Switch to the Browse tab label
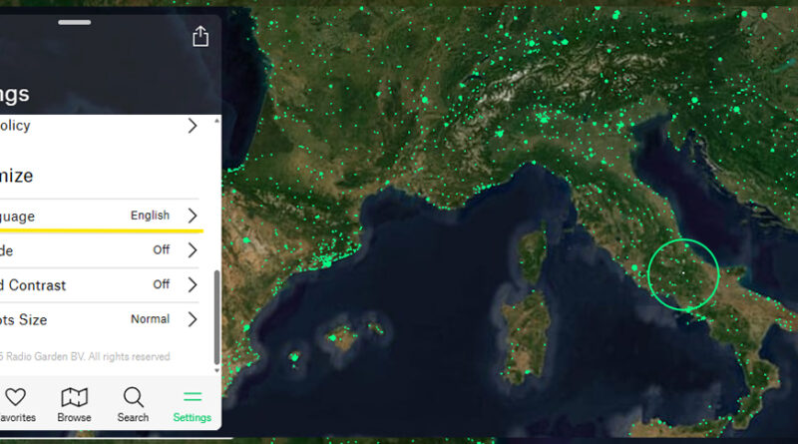The height and width of the screenshot is (444, 798). point(74,418)
